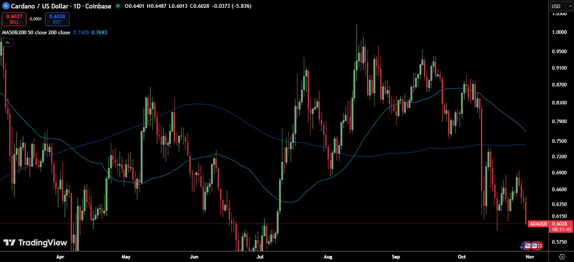
Task: Click the green market status dot
Action: coord(118,6)
